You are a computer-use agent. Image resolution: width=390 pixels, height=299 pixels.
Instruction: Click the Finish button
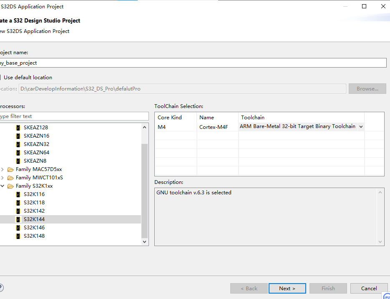328,288
